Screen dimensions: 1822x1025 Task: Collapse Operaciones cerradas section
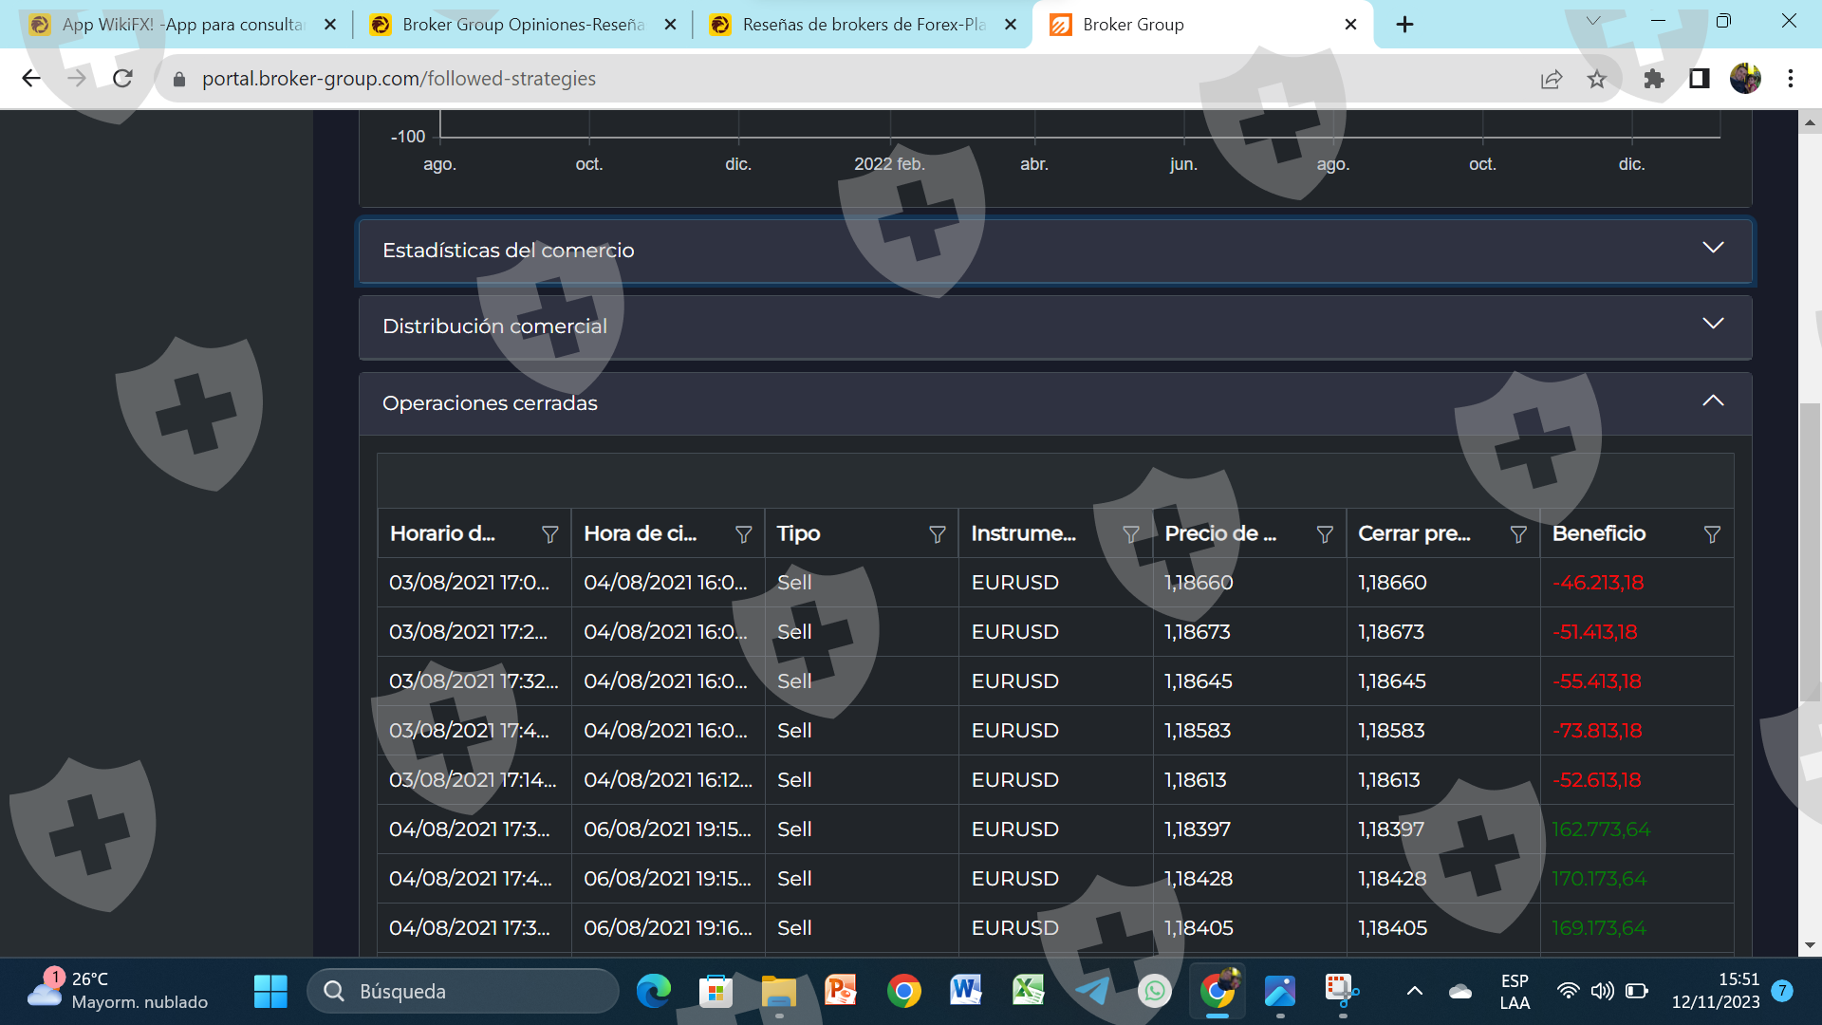(x=1712, y=401)
